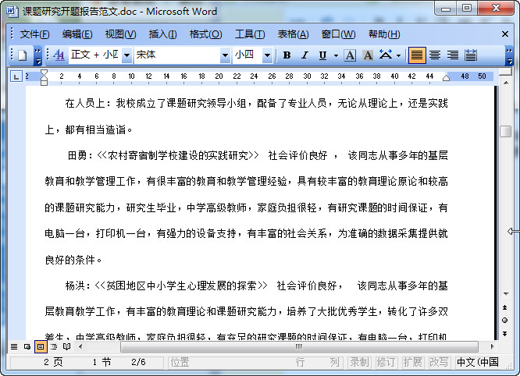Toggle Bold formatting
Viewport: 520px width, 376px height.
[x=287, y=55]
